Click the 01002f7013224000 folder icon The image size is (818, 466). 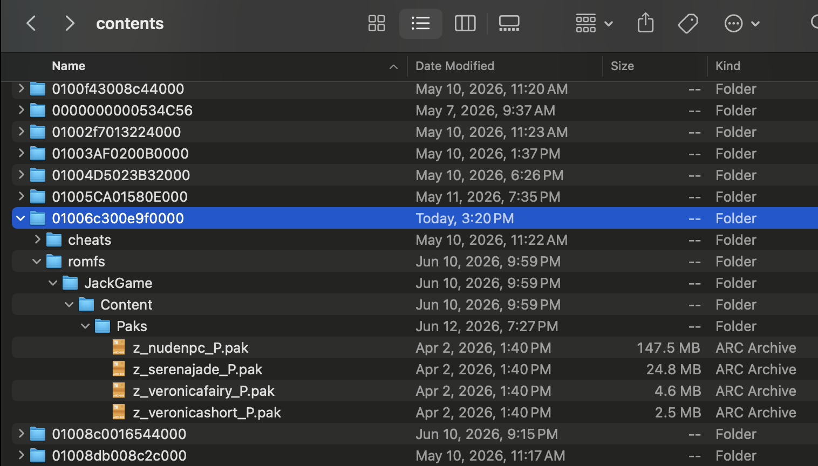pyautogui.click(x=38, y=132)
